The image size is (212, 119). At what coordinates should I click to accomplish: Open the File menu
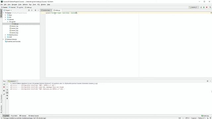pos(2,4)
